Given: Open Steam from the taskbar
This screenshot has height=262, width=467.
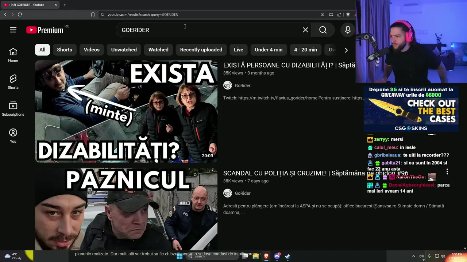Looking at the screenshot, I should tap(287, 256).
